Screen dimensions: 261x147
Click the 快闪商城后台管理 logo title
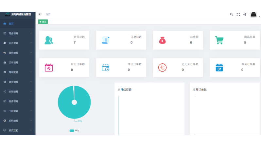21,14
